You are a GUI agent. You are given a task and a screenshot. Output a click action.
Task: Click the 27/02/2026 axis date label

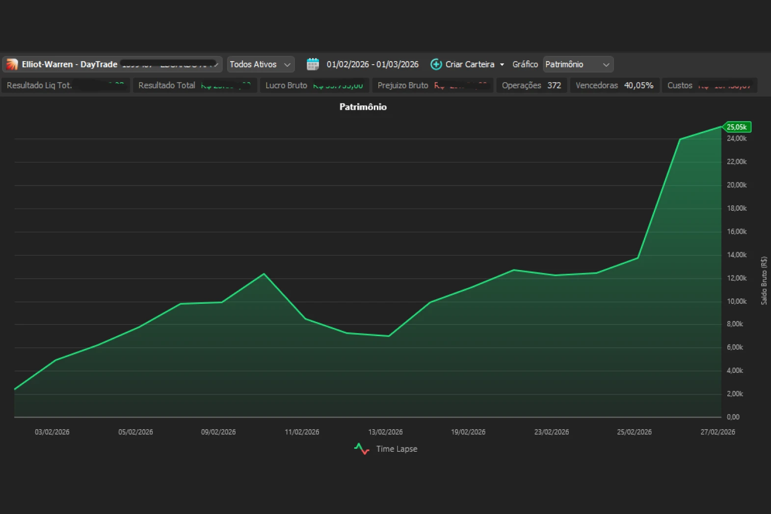718,432
